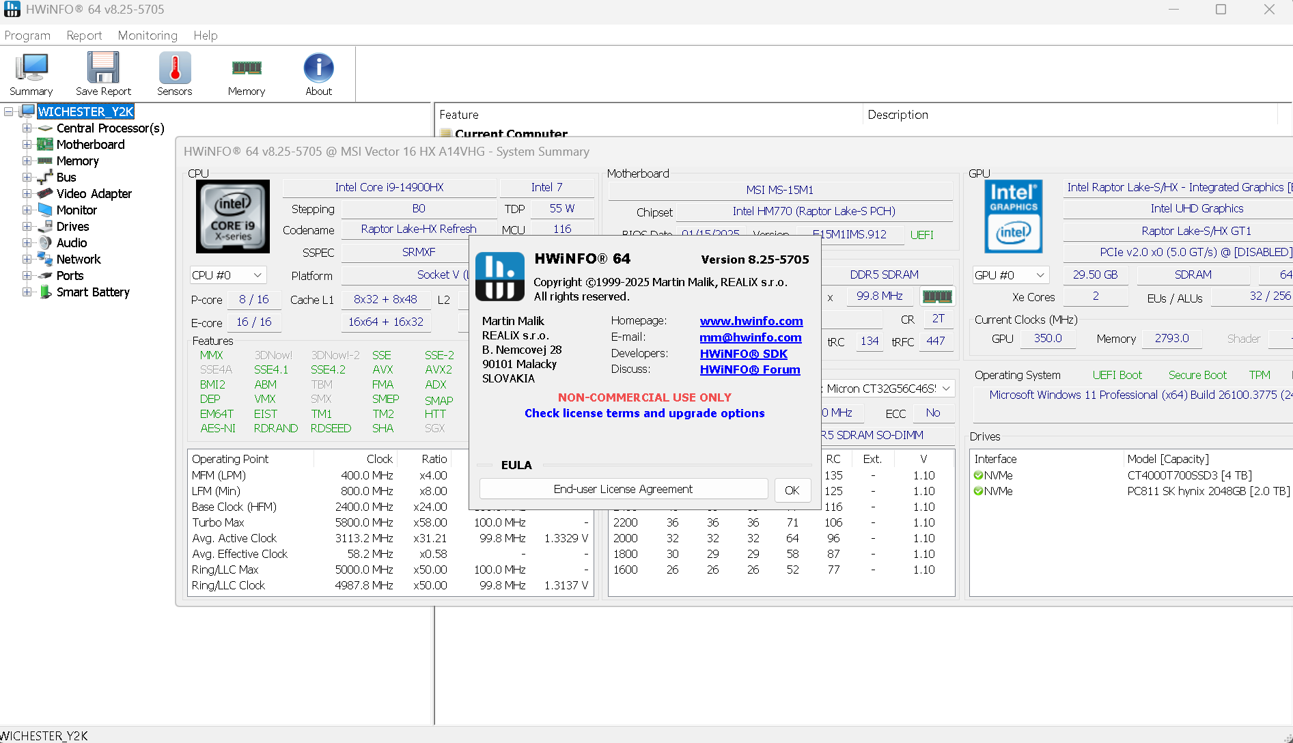Open the End-user License Agreement
The image size is (1293, 743).
623,489
